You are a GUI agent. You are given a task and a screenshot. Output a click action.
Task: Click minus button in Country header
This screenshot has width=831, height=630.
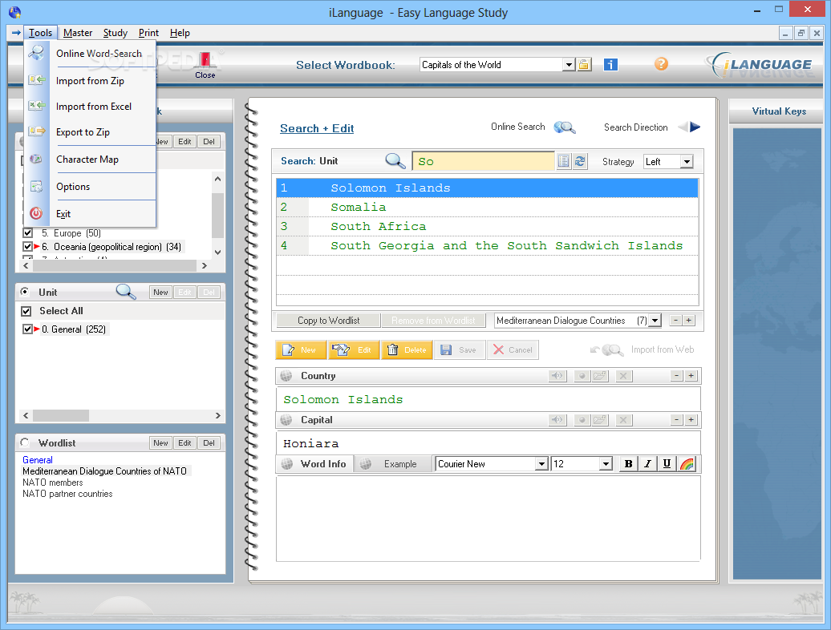coord(677,375)
